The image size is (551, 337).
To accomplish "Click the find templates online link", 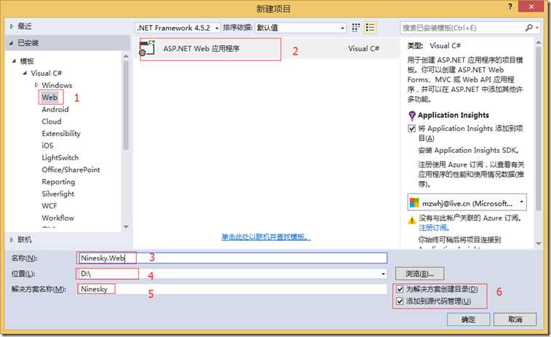I will (266, 237).
